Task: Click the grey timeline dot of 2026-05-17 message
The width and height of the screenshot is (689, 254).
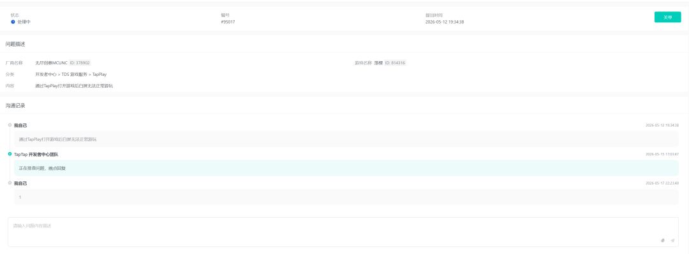Action: point(10,183)
